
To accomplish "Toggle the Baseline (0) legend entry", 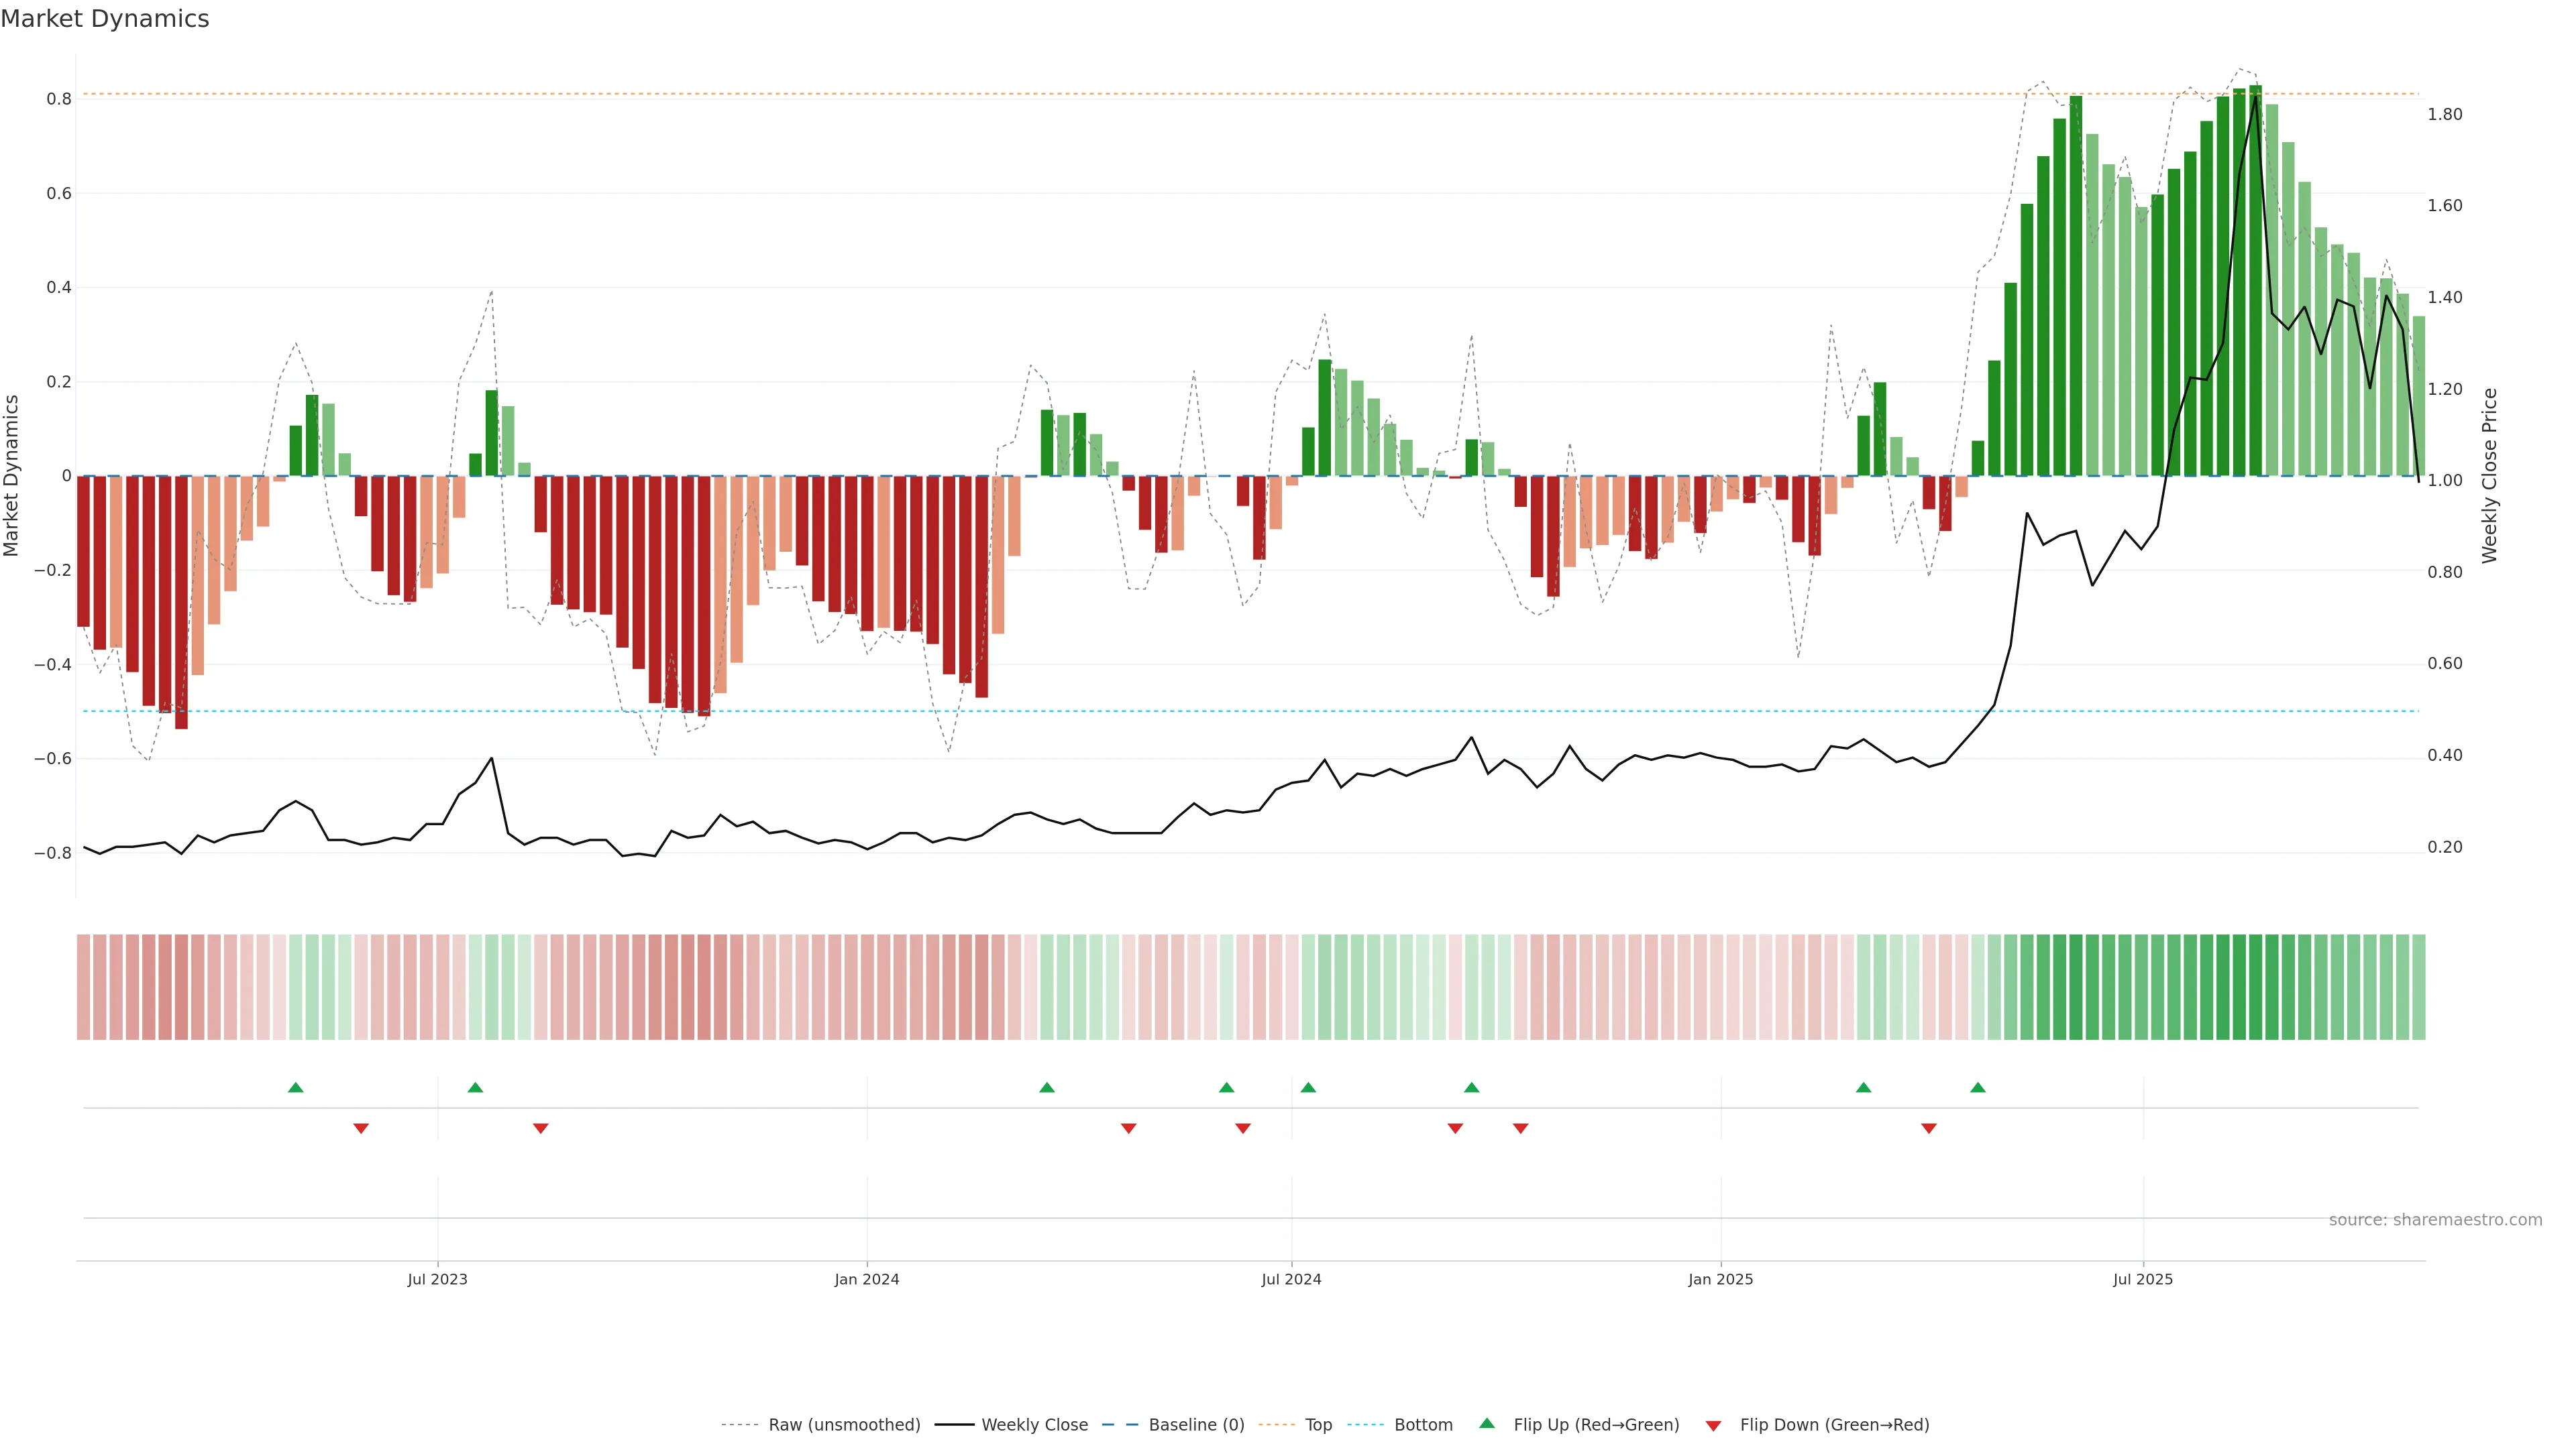I will 1196,1425.
